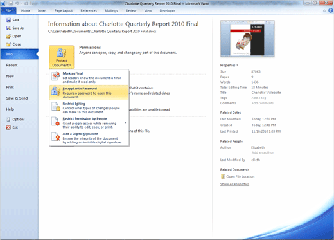334x240 pixels.
Task: Click the 870KB size value
Action: 256,71
